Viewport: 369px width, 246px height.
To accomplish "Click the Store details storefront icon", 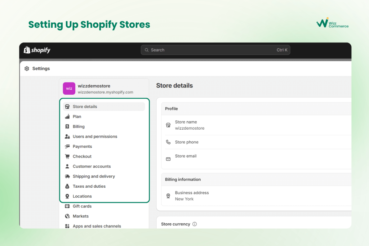I will tap(67, 107).
